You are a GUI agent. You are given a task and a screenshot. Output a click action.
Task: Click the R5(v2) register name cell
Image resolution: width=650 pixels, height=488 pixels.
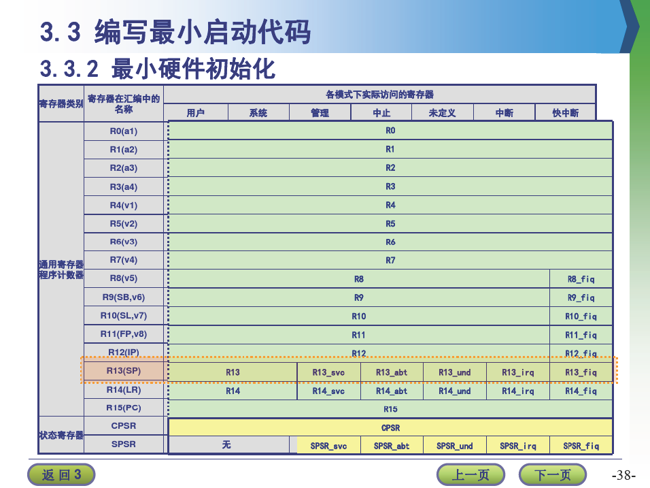tap(124, 224)
